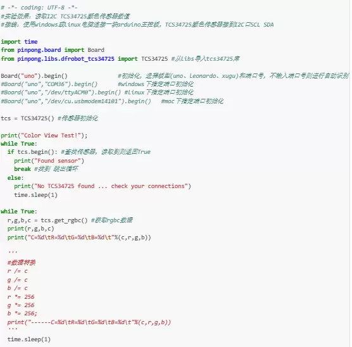
Task: Click the 'print(r,g,b,c)' line
Action: pos(31,229)
